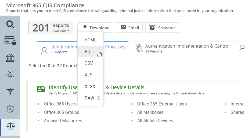The width and height of the screenshot is (245, 138).
Task: Select CSV in the download list
Action: pos(89,63)
